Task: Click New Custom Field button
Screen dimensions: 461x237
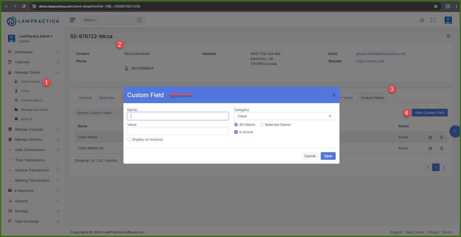Action: (x=430, y=112)
